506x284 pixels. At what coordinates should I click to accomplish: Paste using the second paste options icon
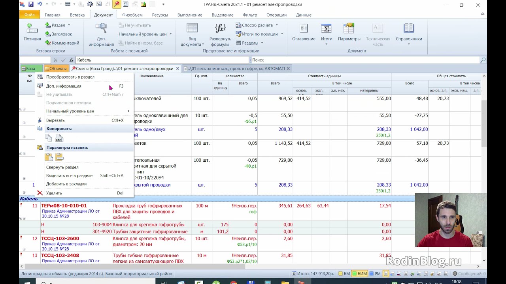(59, 157)
